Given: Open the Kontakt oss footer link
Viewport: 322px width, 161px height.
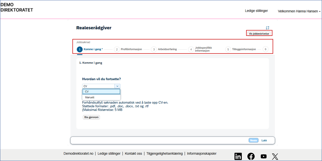Looking at the screenshot, I should tap(133, 153).
